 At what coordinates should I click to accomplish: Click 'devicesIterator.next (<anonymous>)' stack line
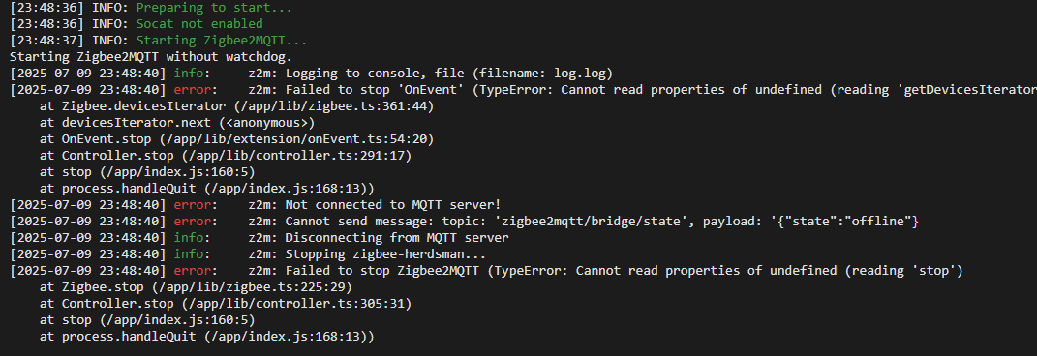pos(177,122)
